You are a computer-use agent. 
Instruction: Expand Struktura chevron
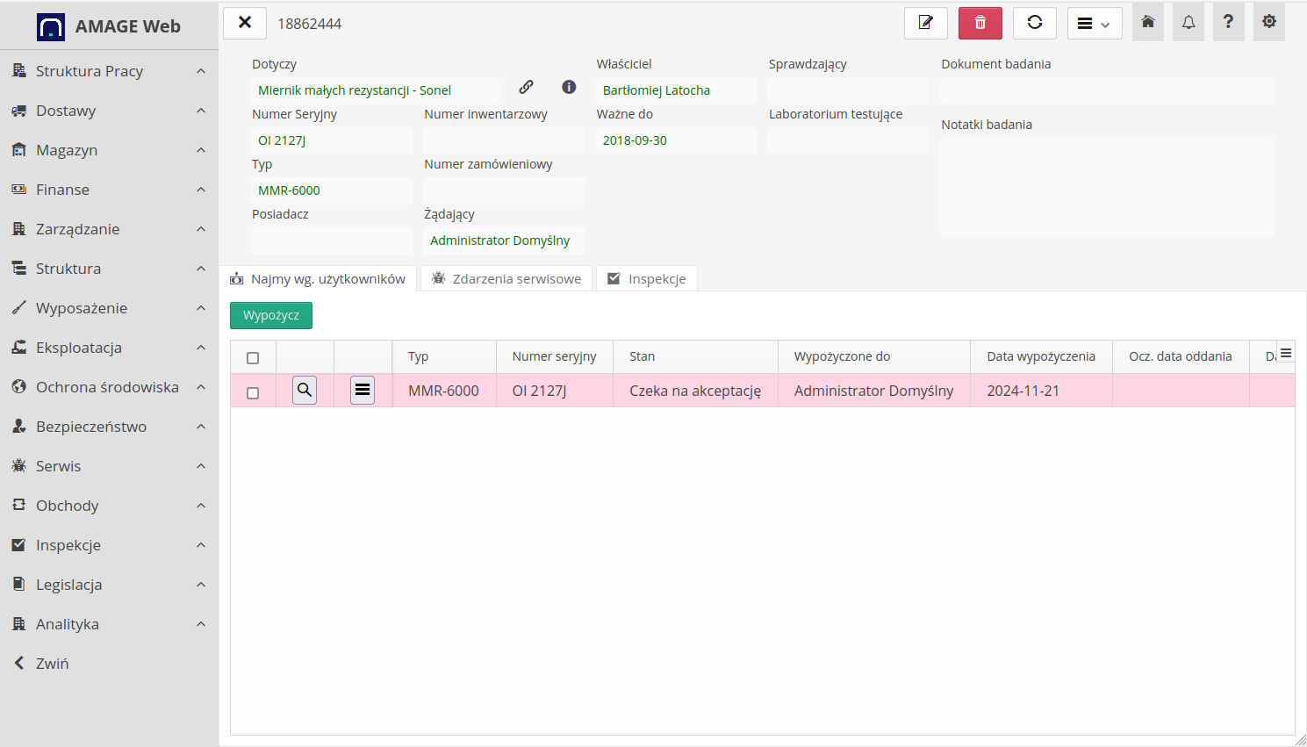tap(201, 269)
